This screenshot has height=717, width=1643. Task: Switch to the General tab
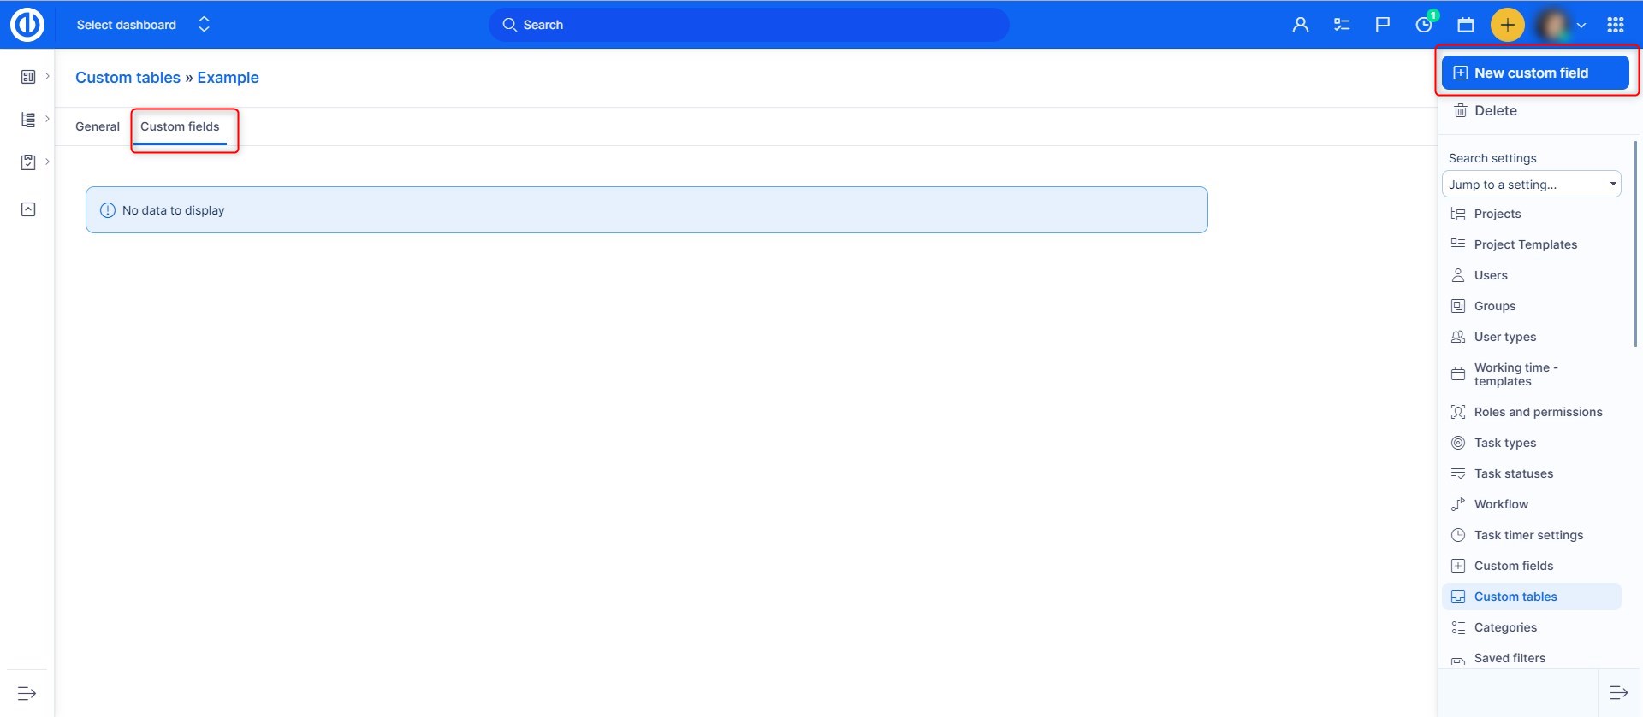98,126
